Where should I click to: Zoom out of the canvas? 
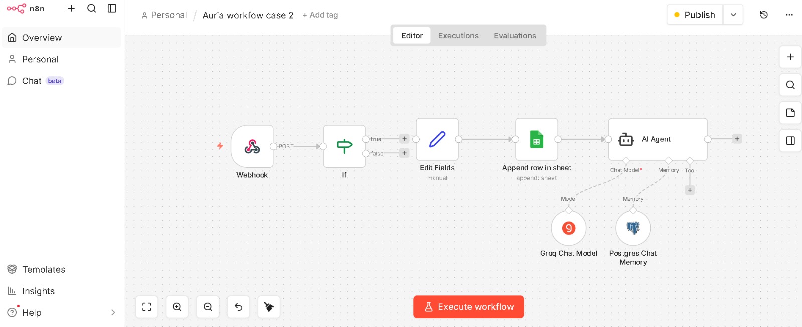(x=208, y=307)
